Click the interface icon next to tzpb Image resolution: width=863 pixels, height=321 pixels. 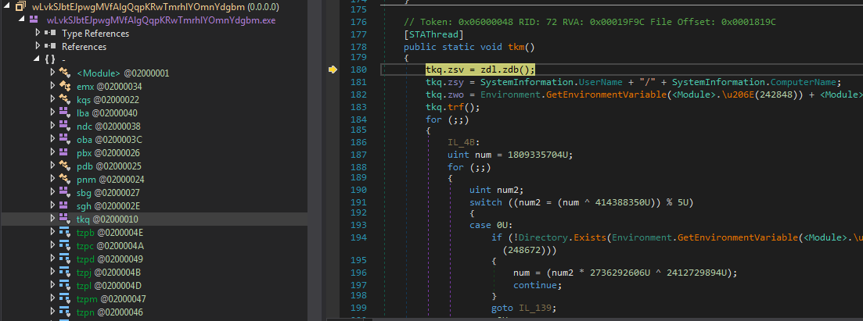coord(65,232)
